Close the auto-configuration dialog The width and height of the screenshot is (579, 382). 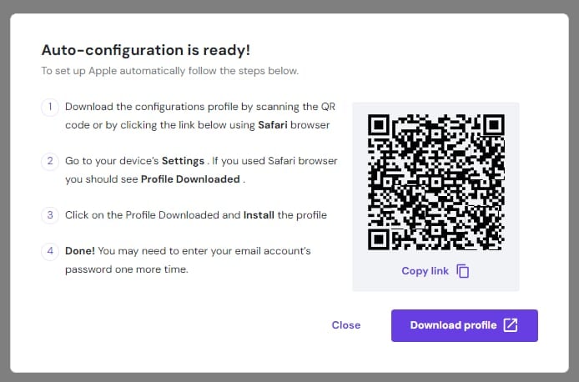click(345, 325)
